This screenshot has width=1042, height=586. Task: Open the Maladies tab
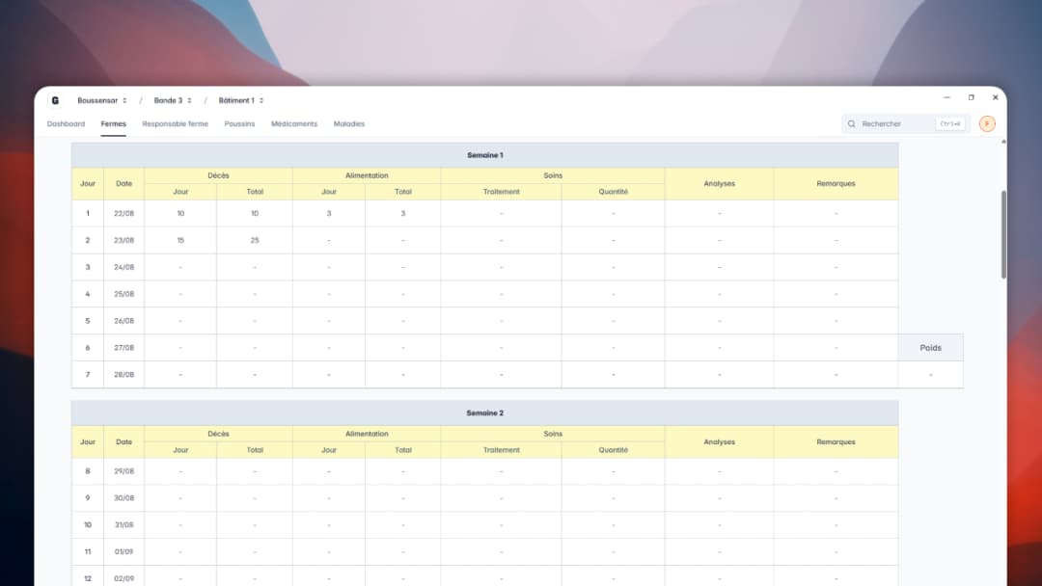pos(349,123)
